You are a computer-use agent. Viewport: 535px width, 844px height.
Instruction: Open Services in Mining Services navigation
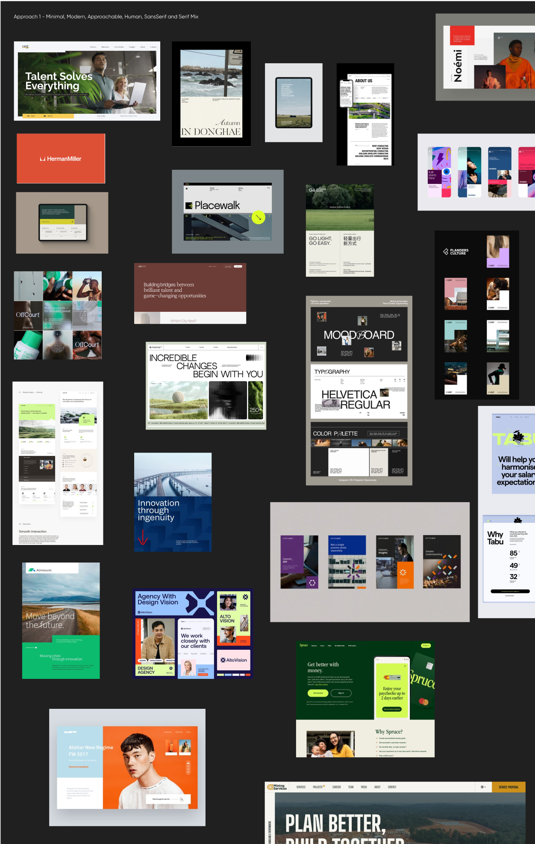(x=301, y=787)
